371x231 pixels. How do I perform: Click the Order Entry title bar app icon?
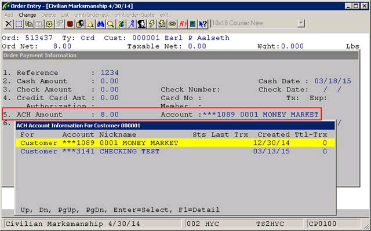(x=6, y=6)
